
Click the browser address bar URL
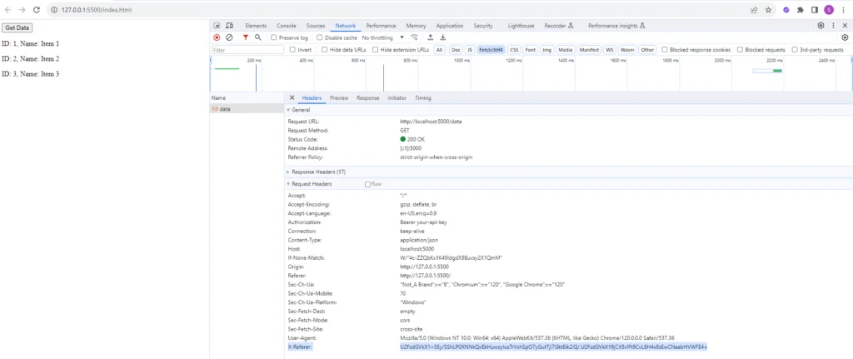pyautogui.click(x=97, y=10)
